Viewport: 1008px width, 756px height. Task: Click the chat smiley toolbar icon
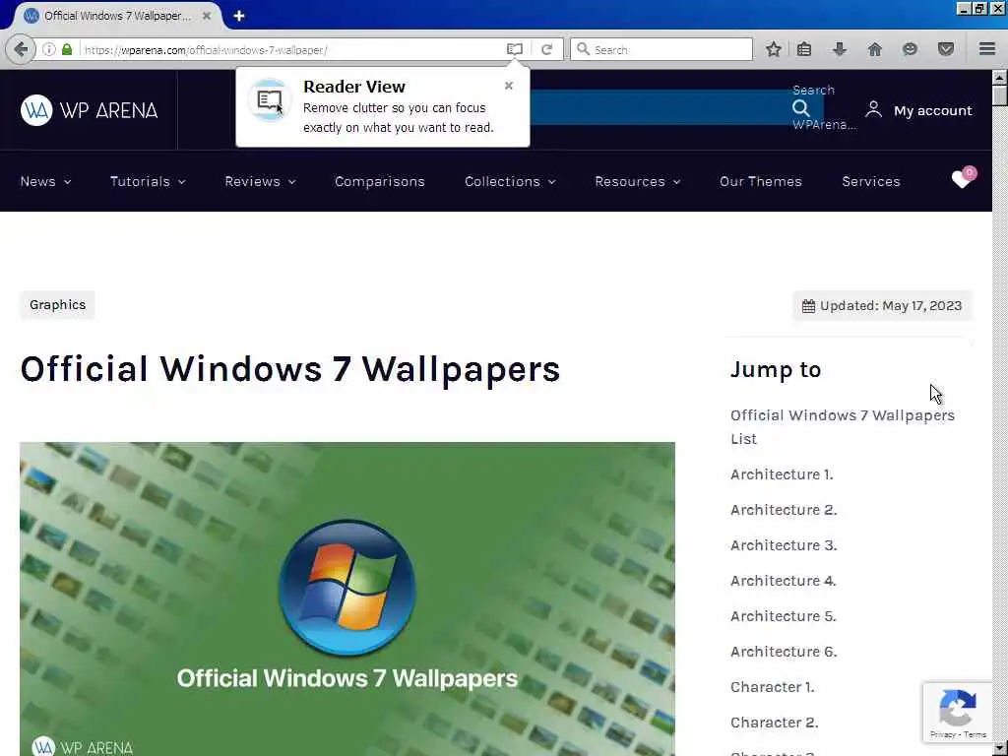click(910, 49)
